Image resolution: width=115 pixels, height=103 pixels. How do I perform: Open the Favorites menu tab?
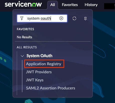pyautogui.click(x=70, y=5)
